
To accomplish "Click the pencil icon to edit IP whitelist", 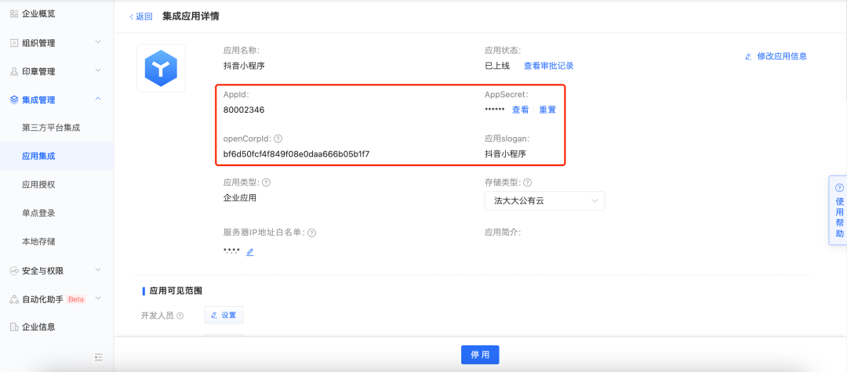I will click(250, 252).
